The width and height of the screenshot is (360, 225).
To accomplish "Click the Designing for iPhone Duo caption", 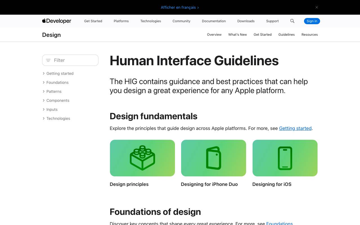I will [209, 184].
